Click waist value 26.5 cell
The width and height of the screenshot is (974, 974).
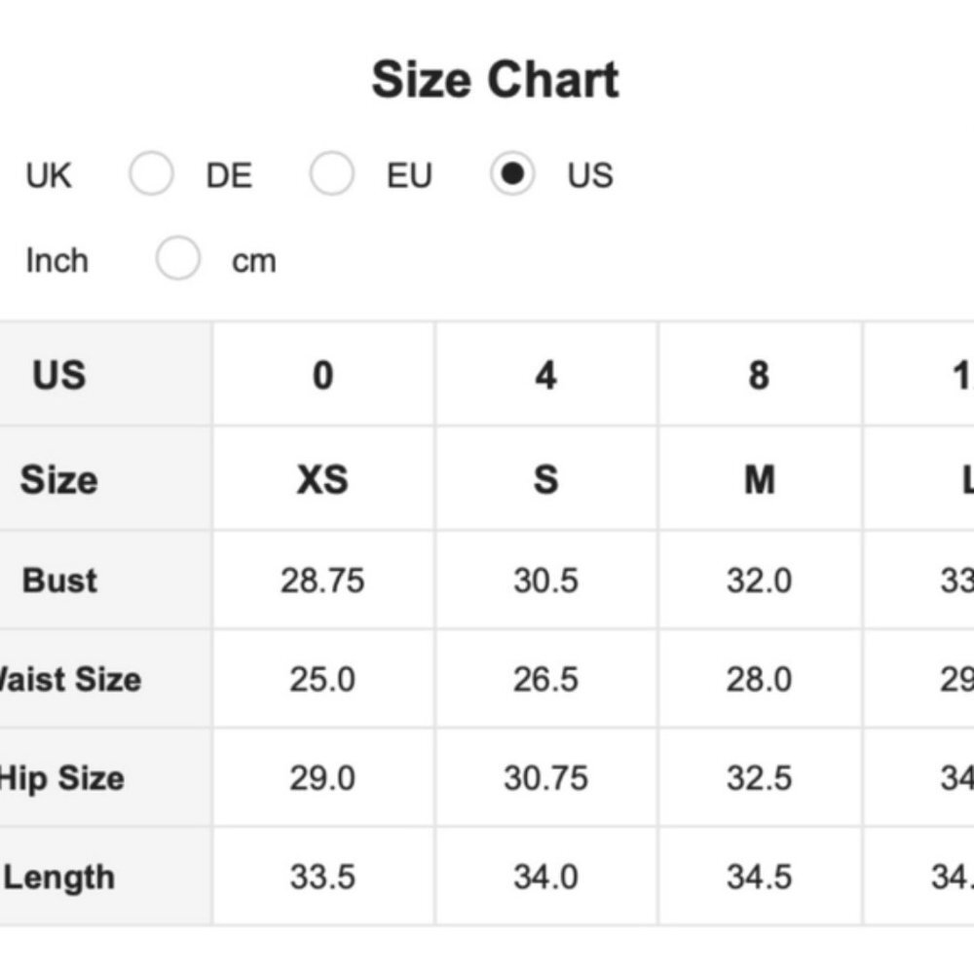pos(545,679)
